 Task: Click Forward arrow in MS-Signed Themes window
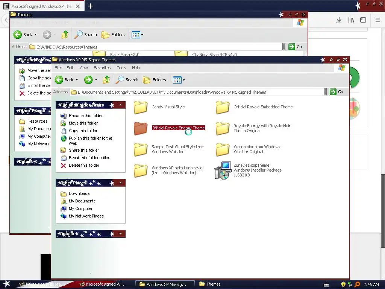click(x=88, y=80)
